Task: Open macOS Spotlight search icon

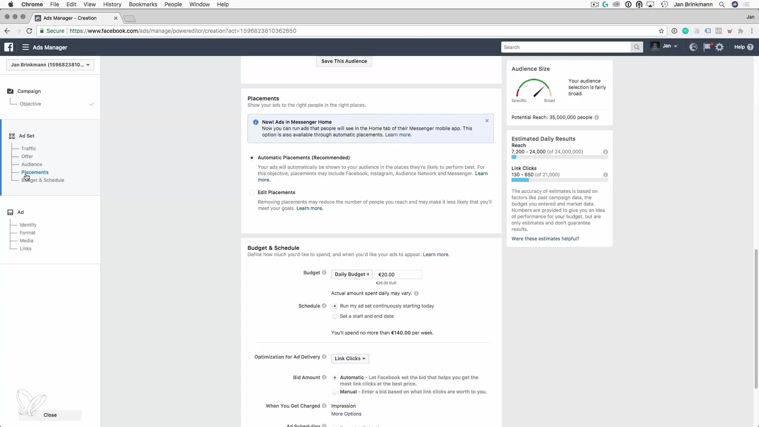Action: [x=722, y=4]
